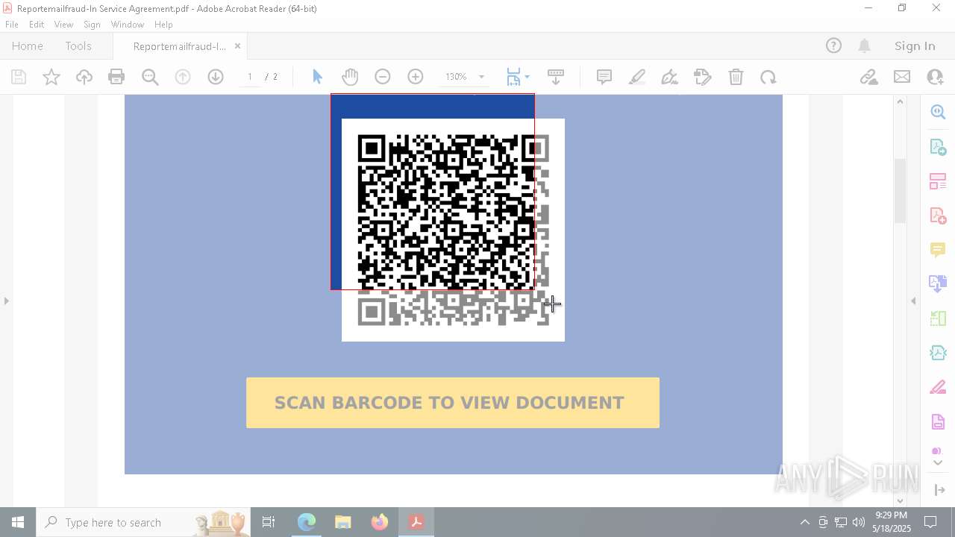Activate the selection arrow tool
The height and width of the screenshot is (537, 955).
click(317, 77)
